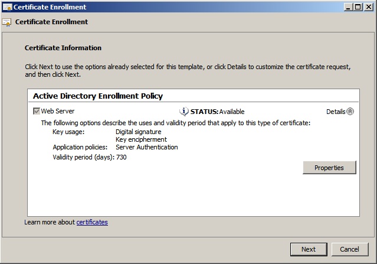Expand Details with the chevron arrow
The width and height of the screenshot is (377, 264).
[350, 112]
